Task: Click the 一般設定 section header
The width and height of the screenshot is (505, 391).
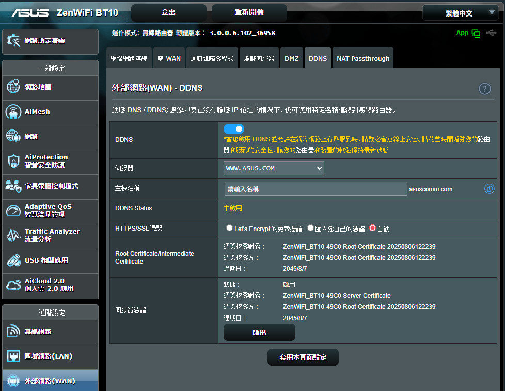Action: 52,68
